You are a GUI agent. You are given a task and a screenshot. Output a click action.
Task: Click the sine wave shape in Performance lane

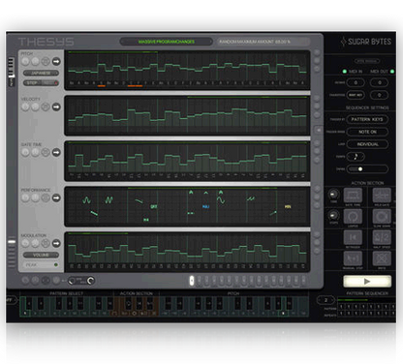coord(221,200)
